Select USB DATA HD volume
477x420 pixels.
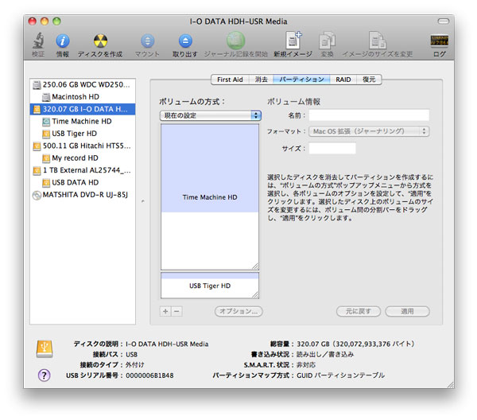83,182
